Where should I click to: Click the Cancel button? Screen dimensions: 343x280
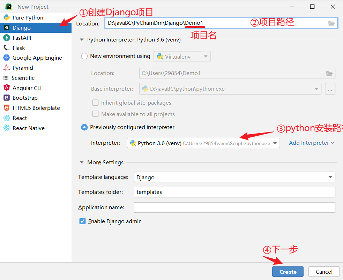tap(324, 271)
